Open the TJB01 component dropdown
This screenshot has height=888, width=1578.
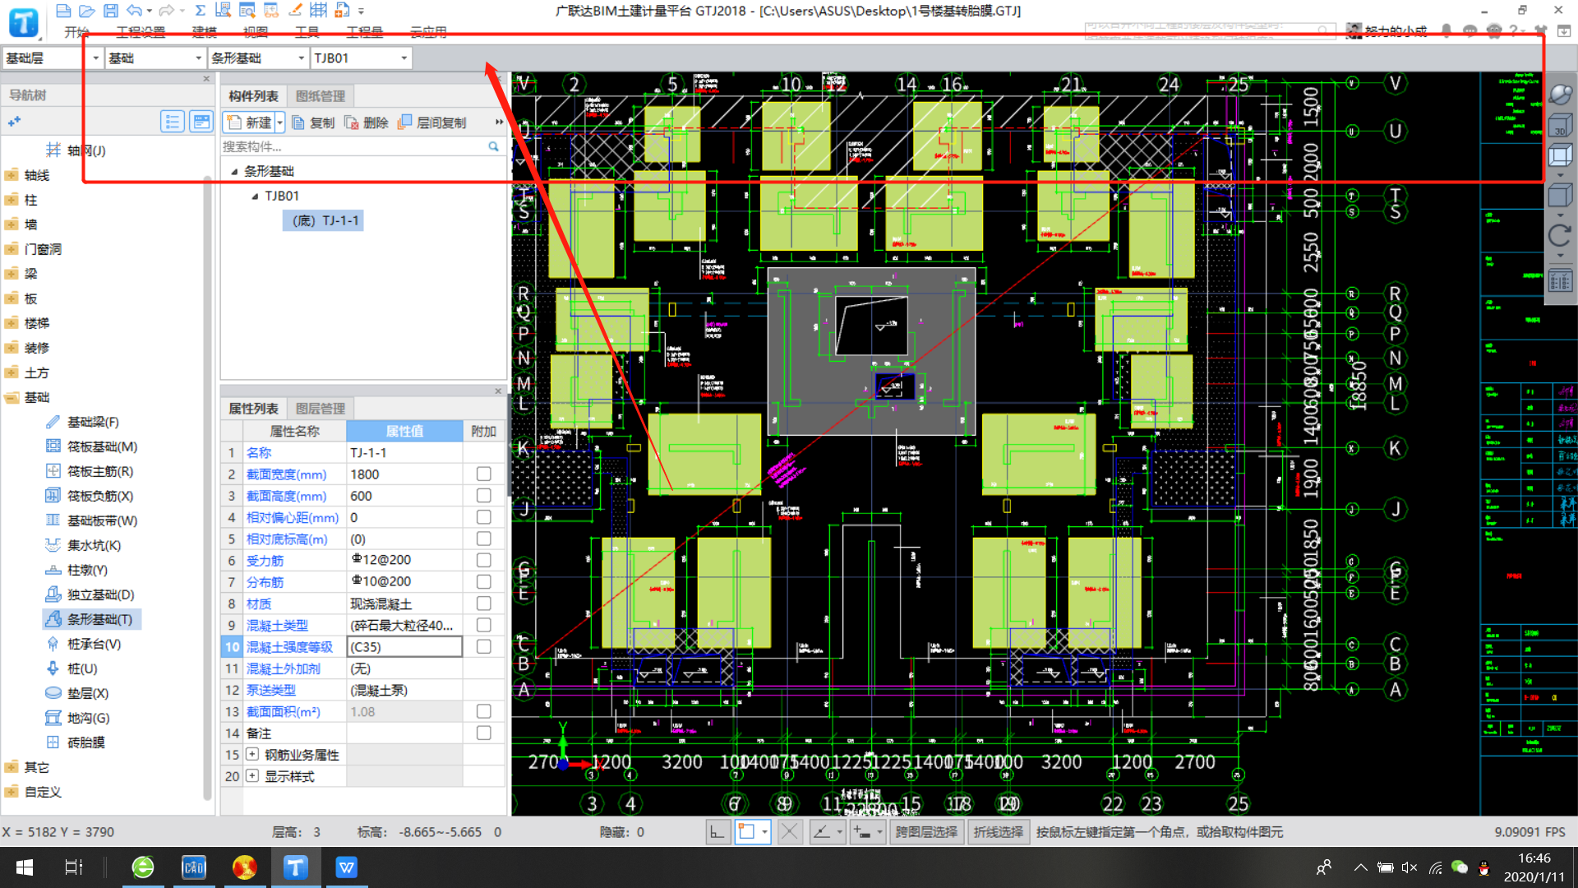pyautogui.click(x=404, y=58)
